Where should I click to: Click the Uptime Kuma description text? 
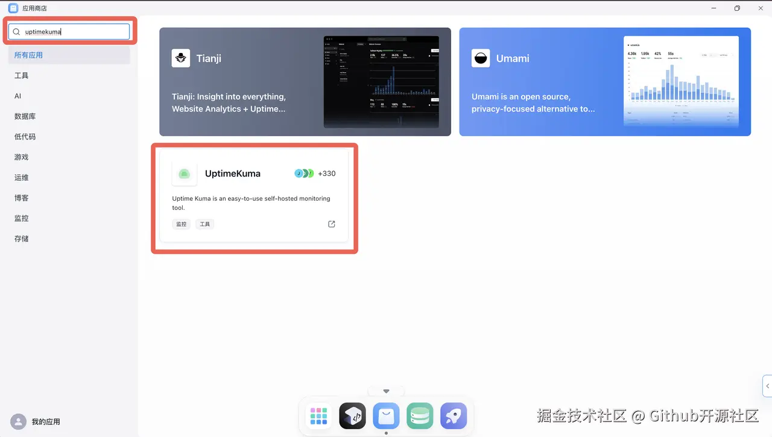coord(251,203)
